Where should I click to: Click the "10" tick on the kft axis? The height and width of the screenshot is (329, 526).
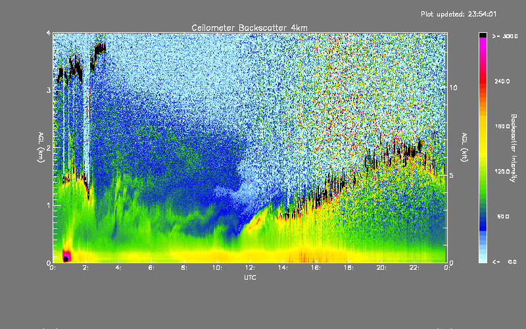(453, 88)
